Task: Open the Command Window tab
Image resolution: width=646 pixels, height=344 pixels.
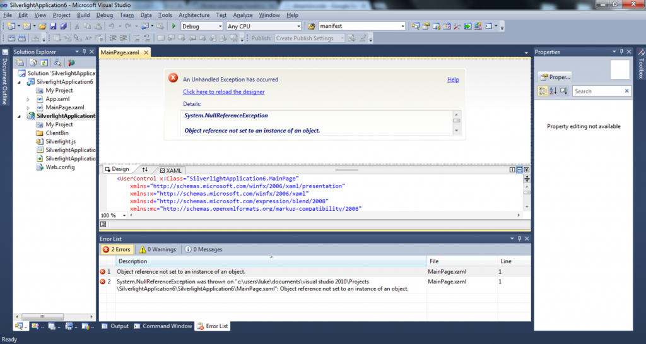Action: pos(163,326)
